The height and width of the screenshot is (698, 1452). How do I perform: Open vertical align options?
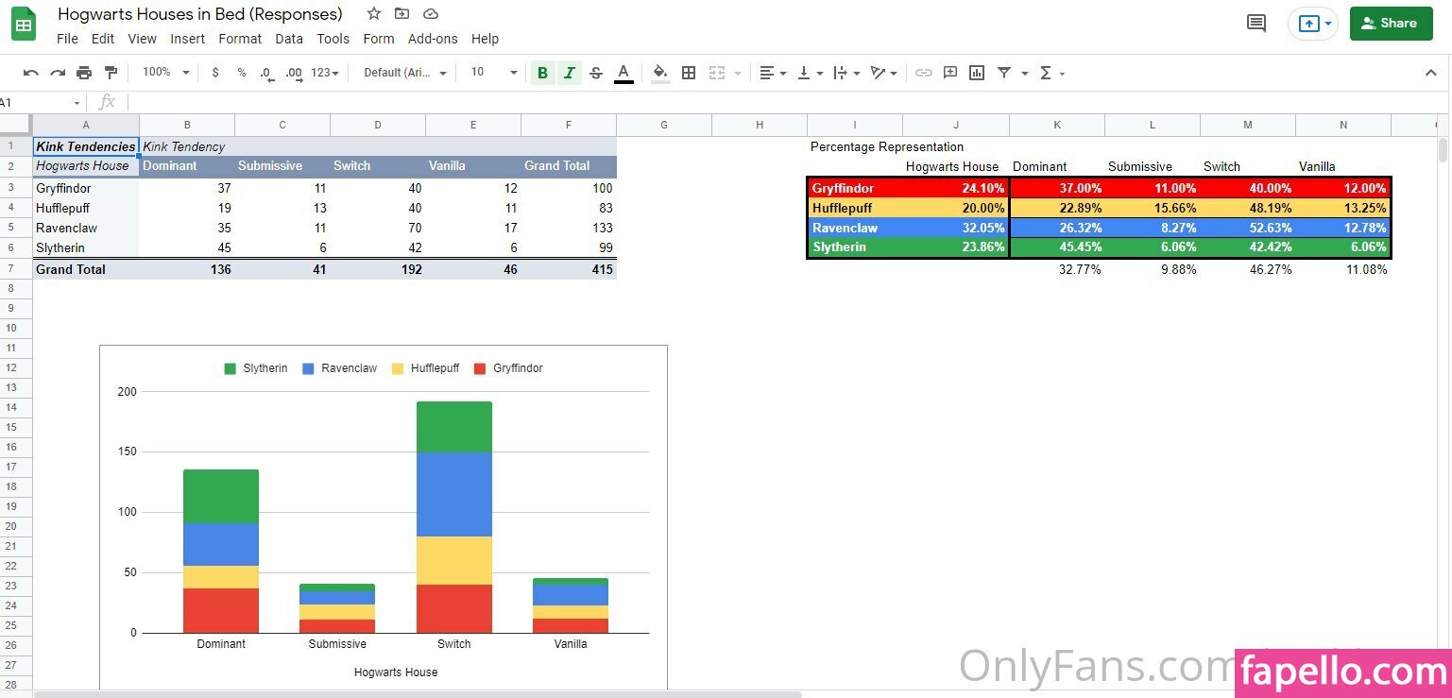[x=810, y=73]
